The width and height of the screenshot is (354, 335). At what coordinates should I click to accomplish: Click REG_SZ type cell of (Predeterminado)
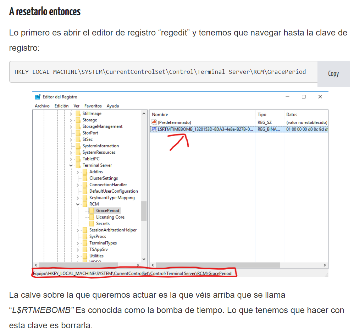[264, 122]
